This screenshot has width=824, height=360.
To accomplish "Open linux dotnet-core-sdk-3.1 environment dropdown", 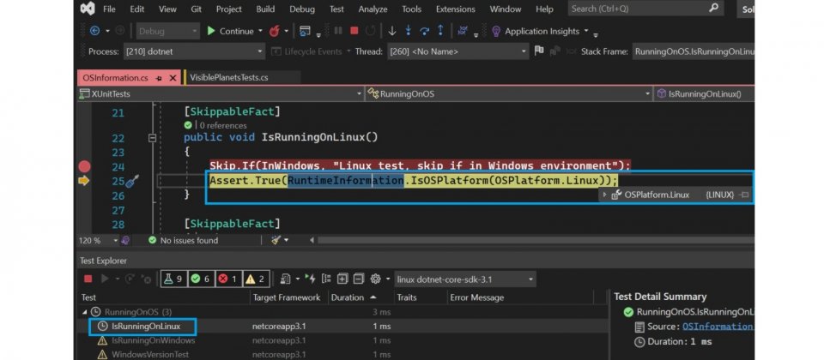I will coord(463,279).
